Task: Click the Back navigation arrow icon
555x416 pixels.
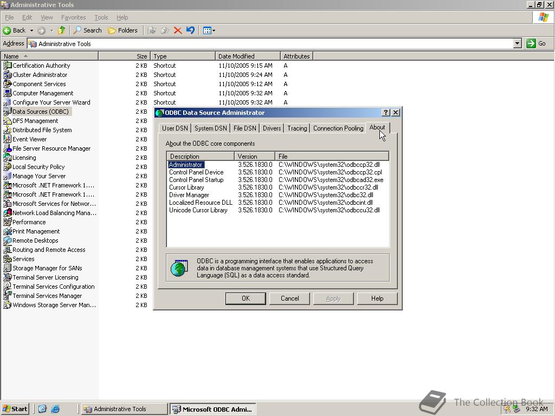Action: point(7,30)
